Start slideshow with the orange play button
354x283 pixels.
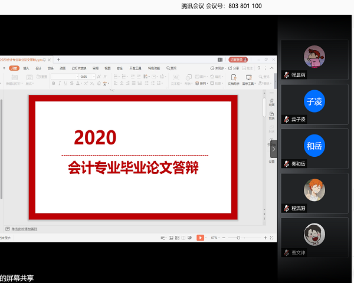click(x=200, y=238)
